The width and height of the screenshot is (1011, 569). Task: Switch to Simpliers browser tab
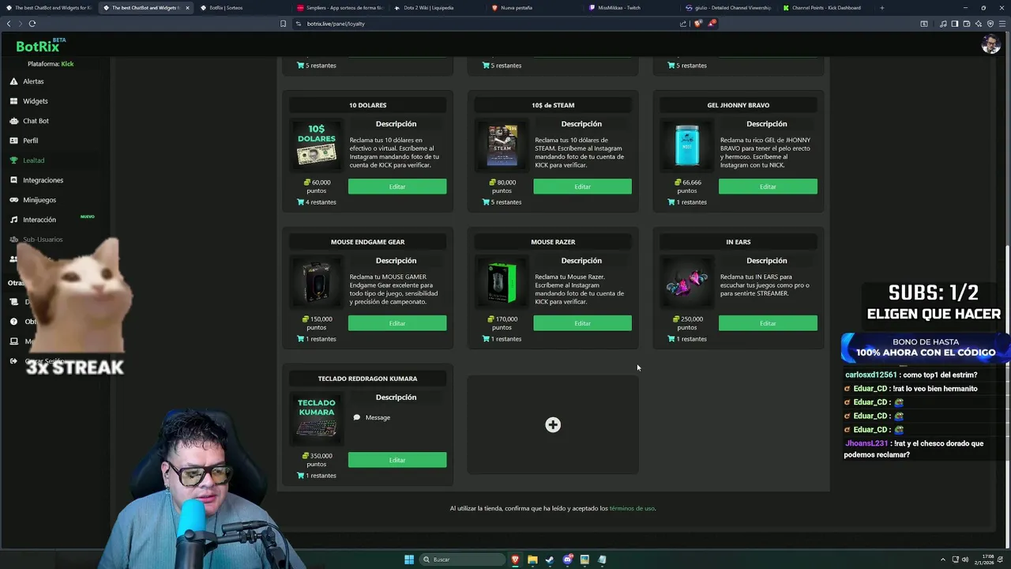(340, 8)
